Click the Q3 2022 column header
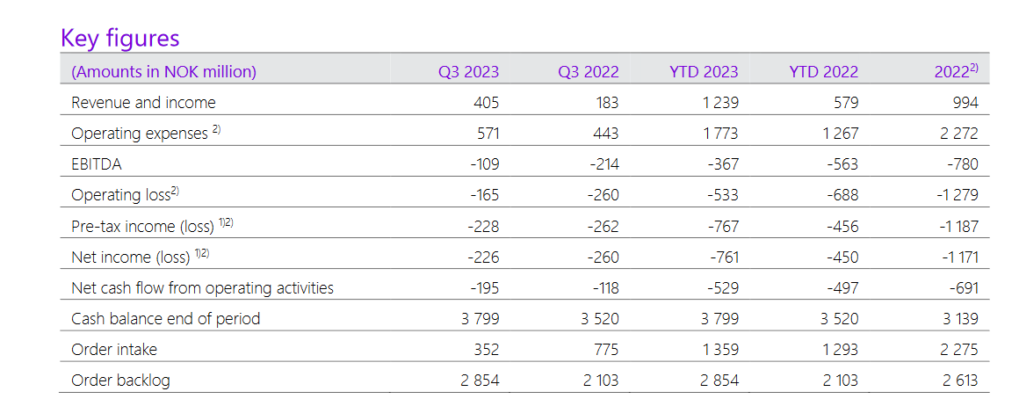1019x406 pixels. point(588,72)
